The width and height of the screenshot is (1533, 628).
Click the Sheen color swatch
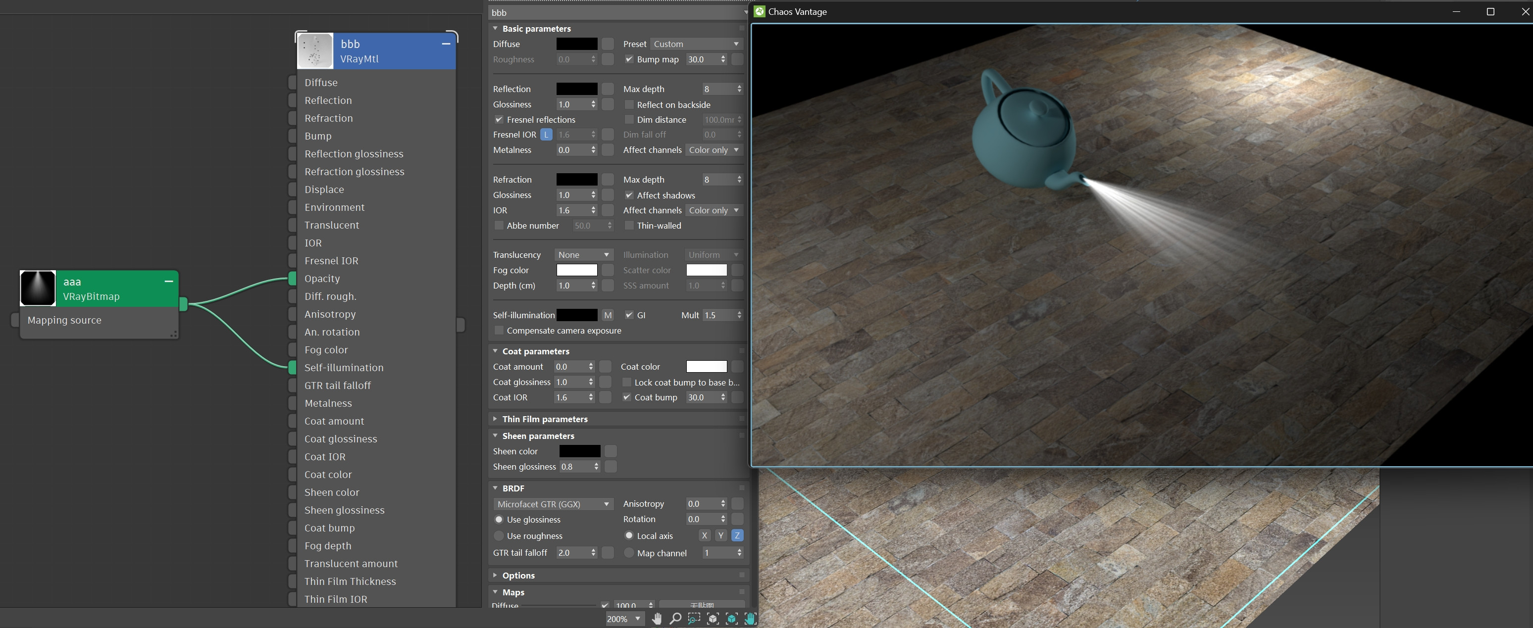click(580, 451)
